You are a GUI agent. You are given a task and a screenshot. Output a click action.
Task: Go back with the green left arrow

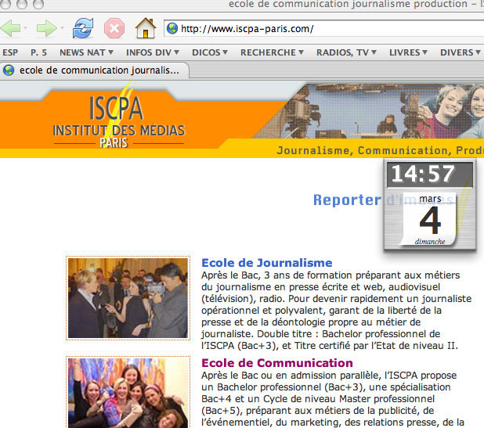click(x=10, y=28)
